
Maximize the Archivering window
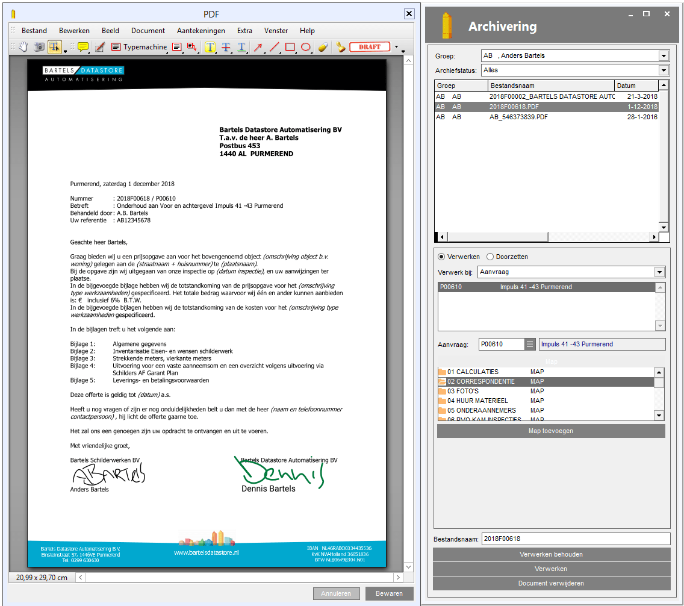pos(647,14)
